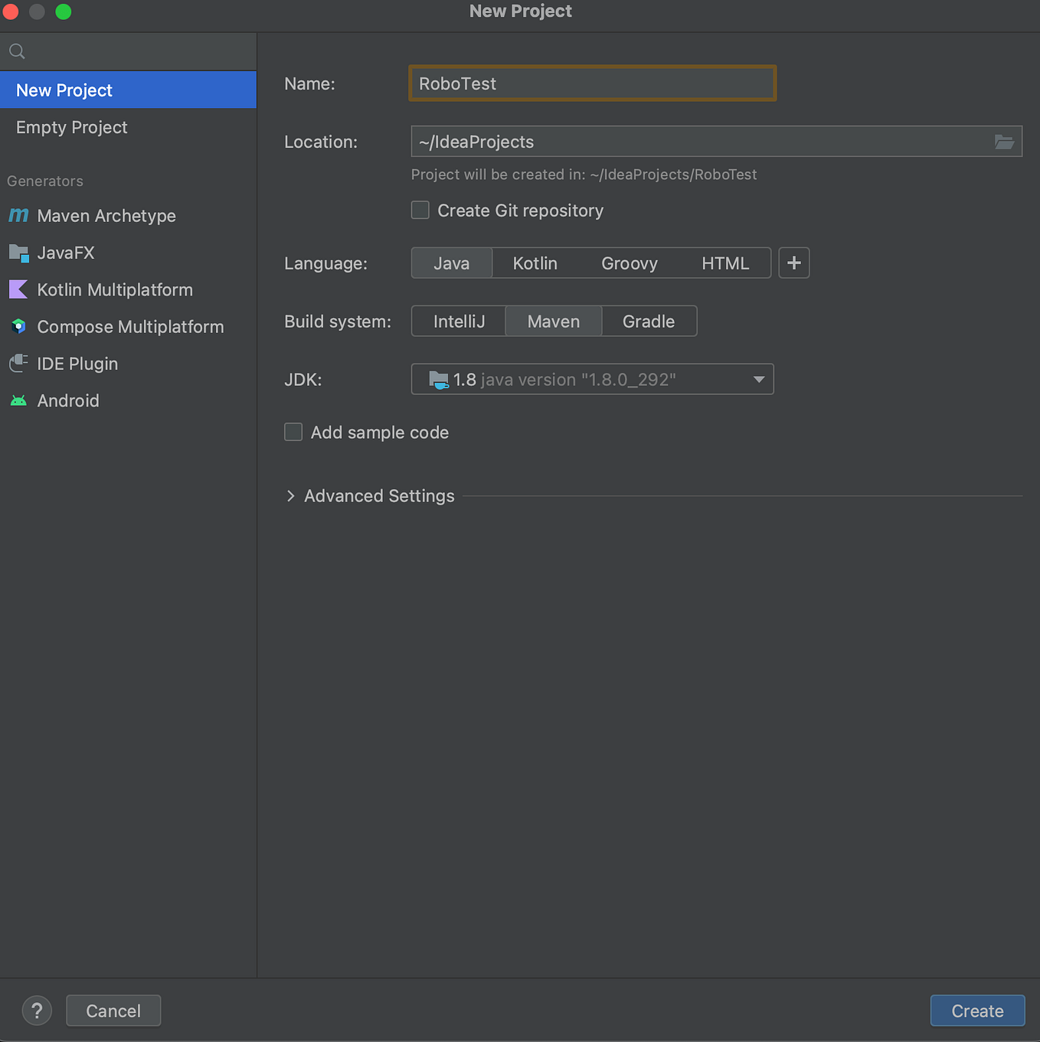
Task: Expand Advanced Settings
Action: [379, 495]
